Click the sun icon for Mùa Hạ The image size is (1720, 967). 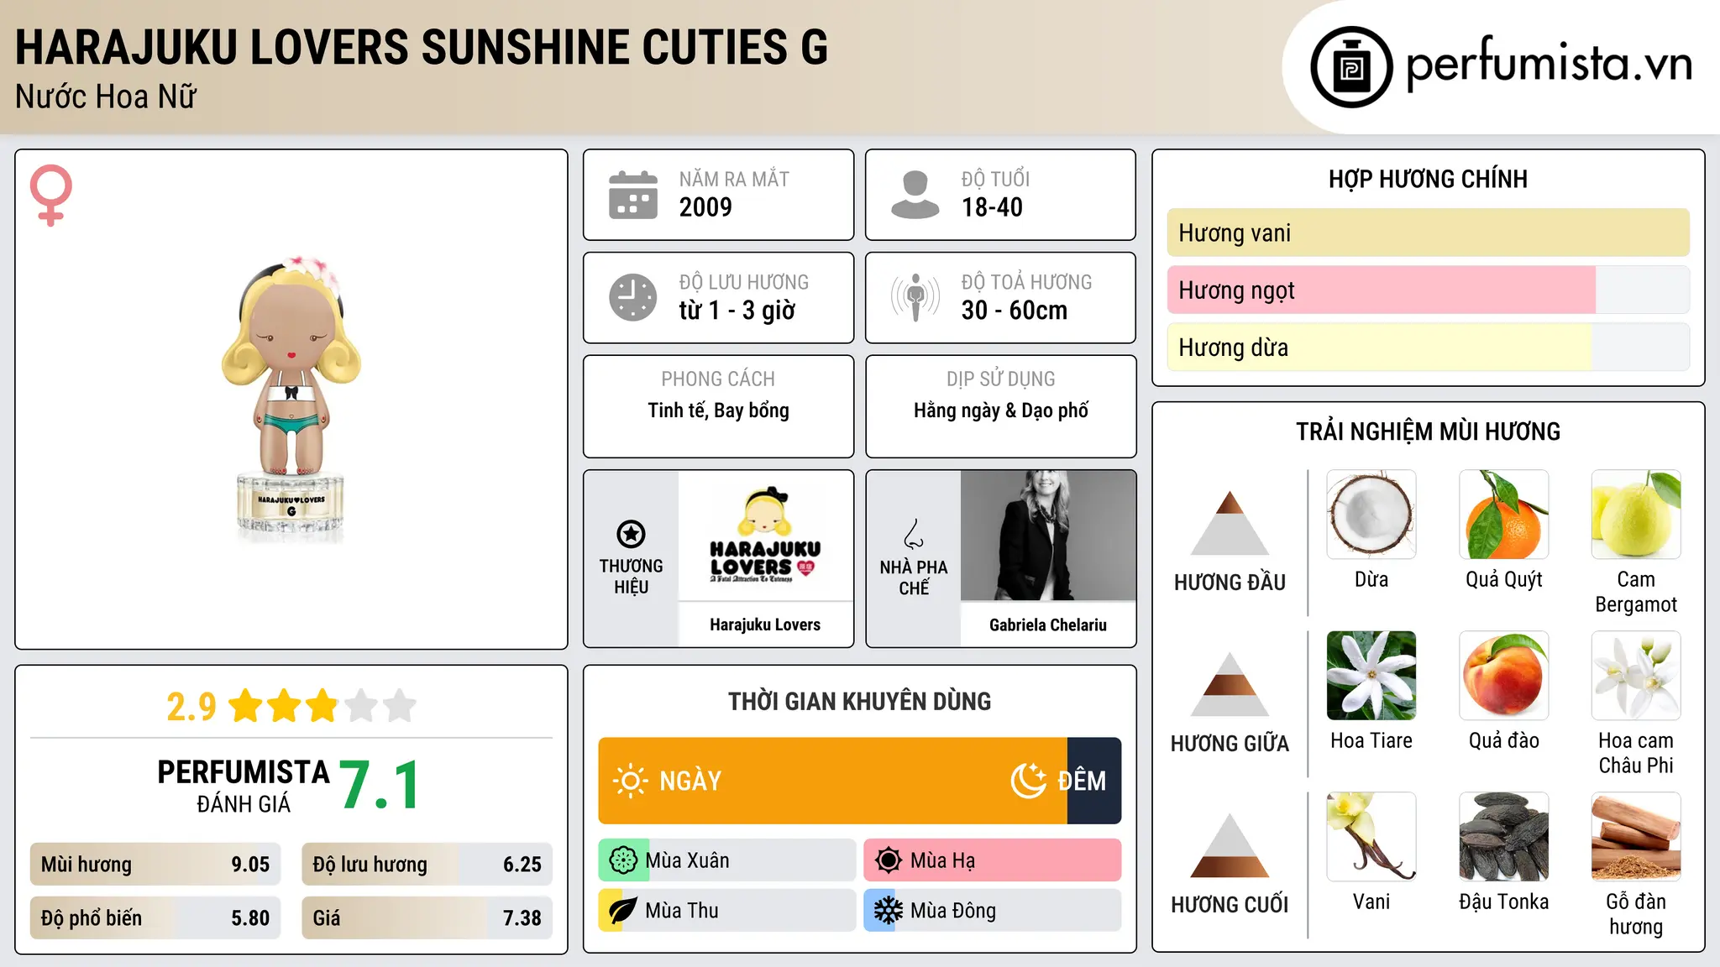point(888,860)
